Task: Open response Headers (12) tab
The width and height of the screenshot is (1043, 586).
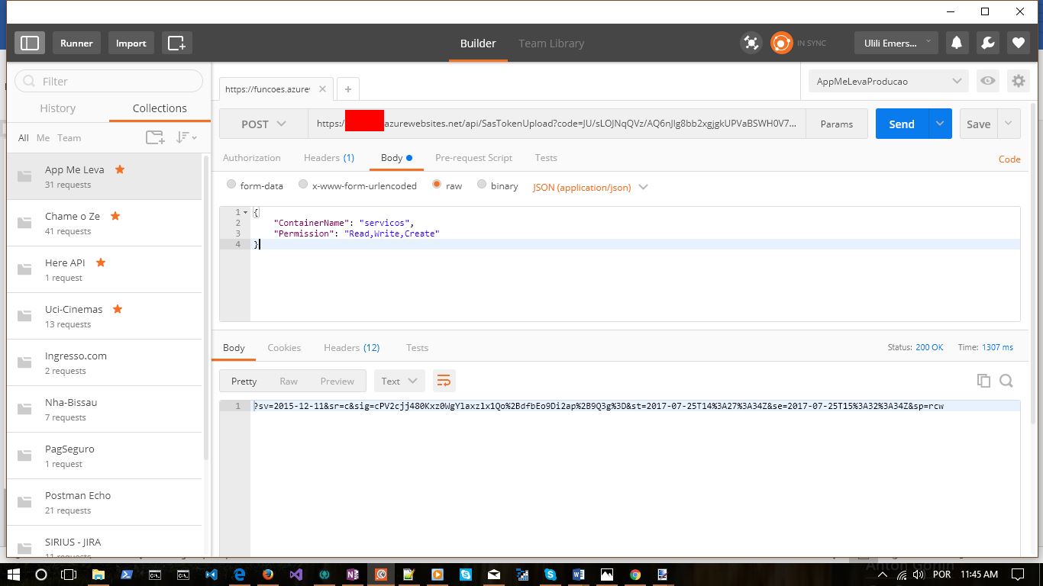Action: pyautogui.click(x=352, y=347)
